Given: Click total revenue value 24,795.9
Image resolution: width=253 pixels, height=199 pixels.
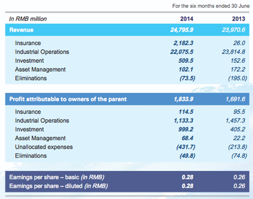Looking at the screenshot, I should click(182, 30).
